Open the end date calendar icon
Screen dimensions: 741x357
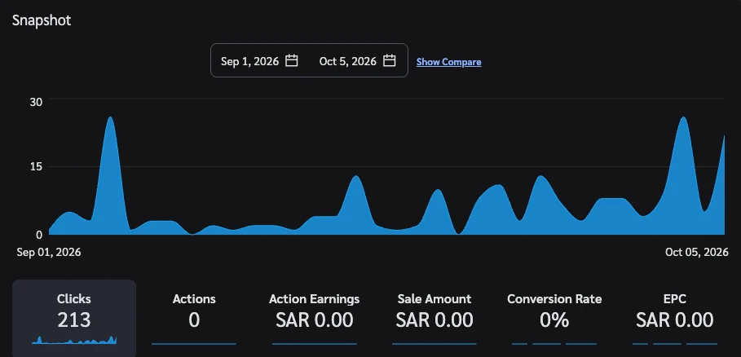(390, 61)
